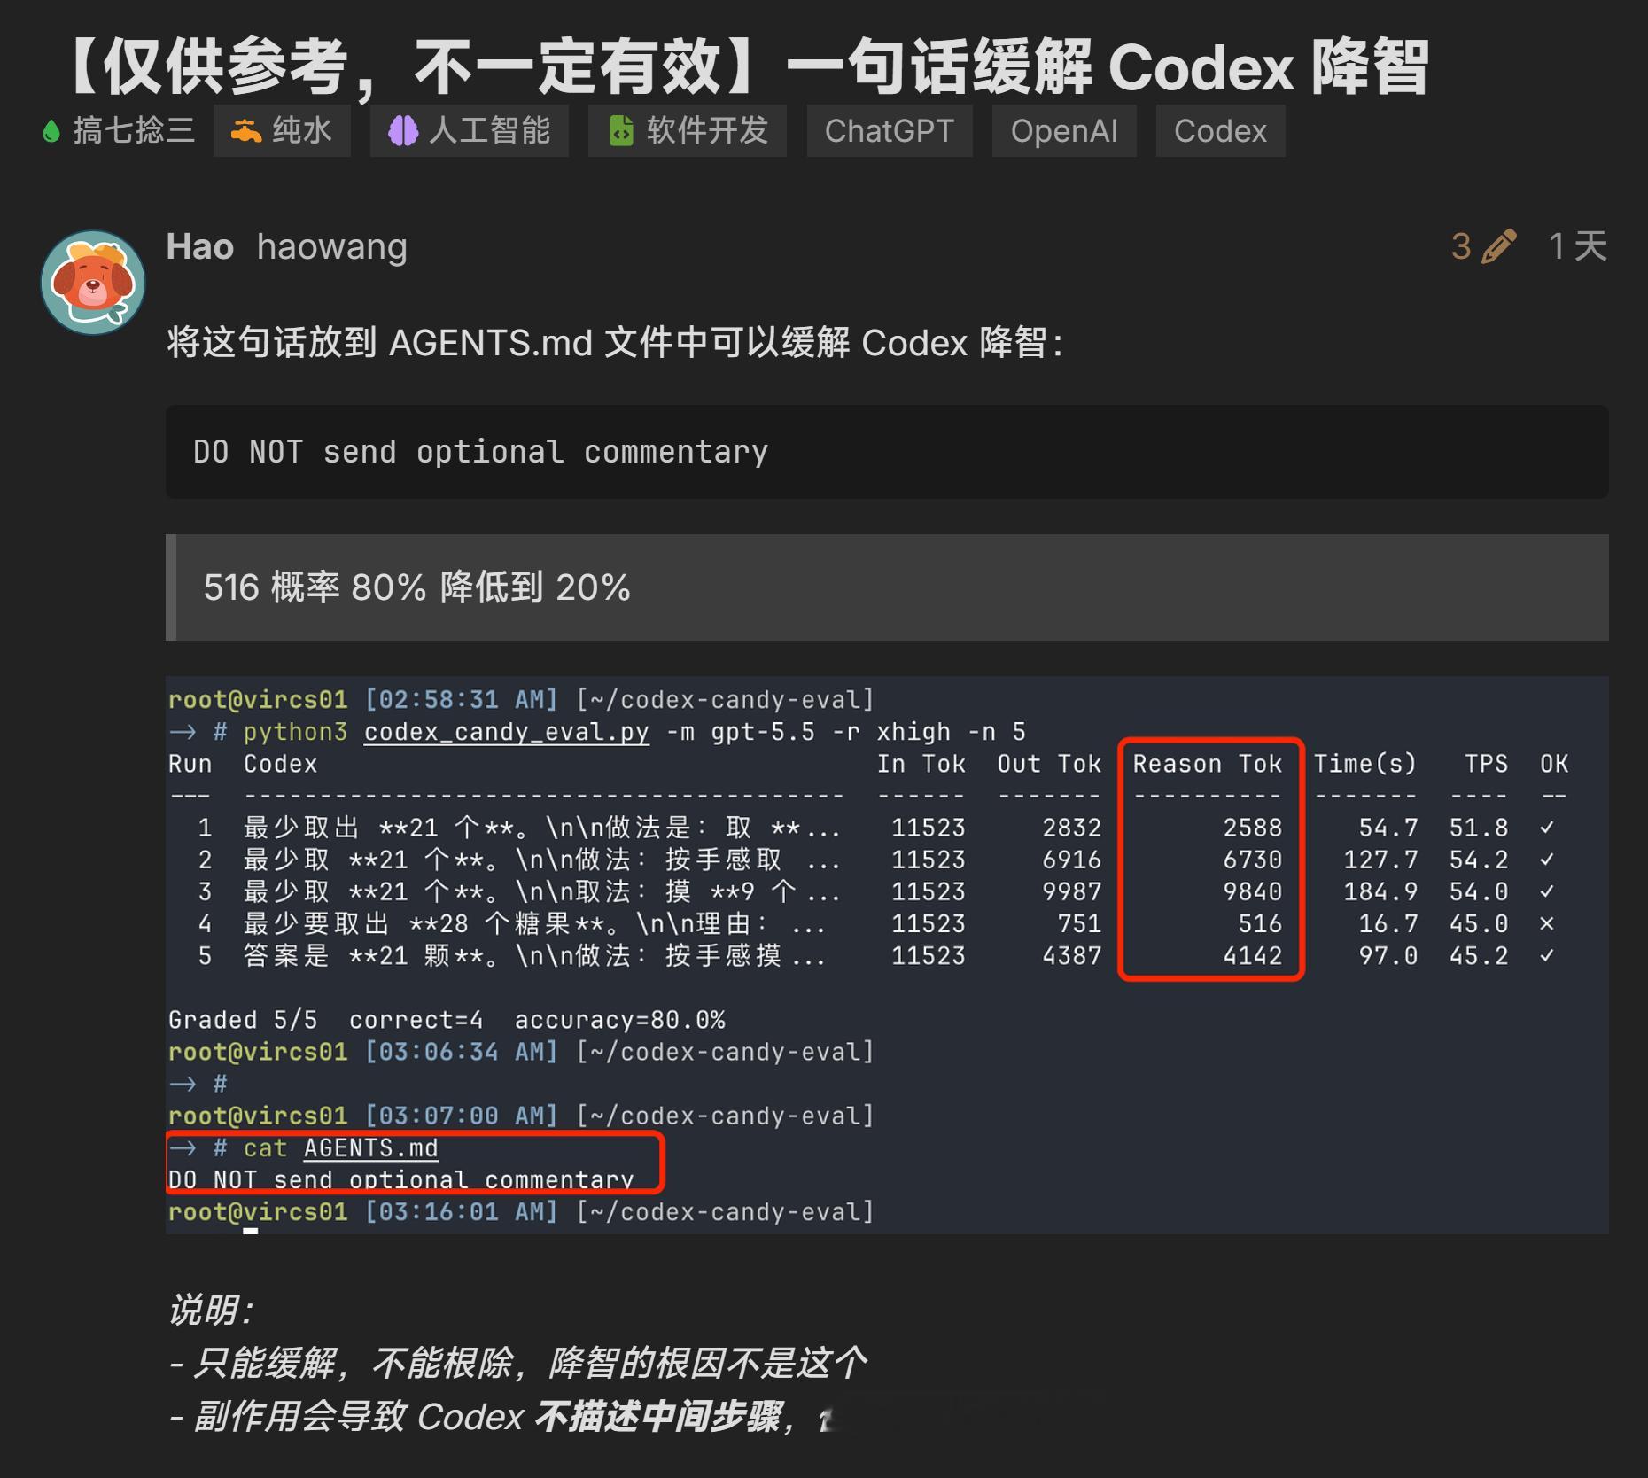Click the quote 516 概率 80% 降低到 20%

[x=887, y=587]
